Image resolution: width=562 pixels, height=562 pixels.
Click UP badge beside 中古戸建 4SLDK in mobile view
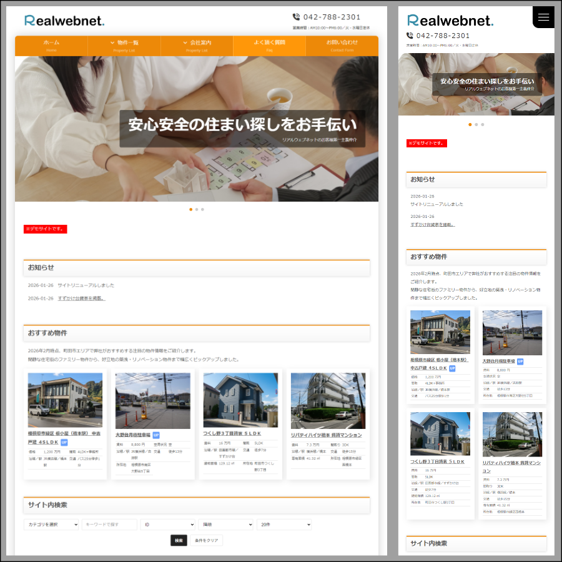(x=452, y=368)
